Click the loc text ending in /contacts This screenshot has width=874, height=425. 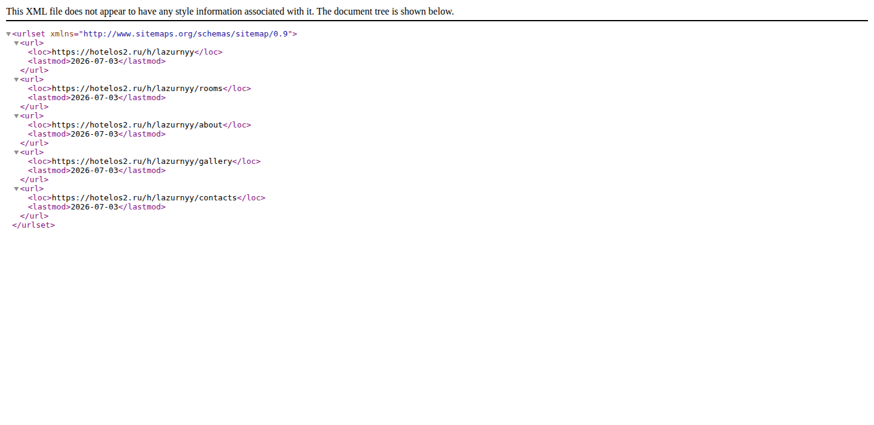[144, 198]
